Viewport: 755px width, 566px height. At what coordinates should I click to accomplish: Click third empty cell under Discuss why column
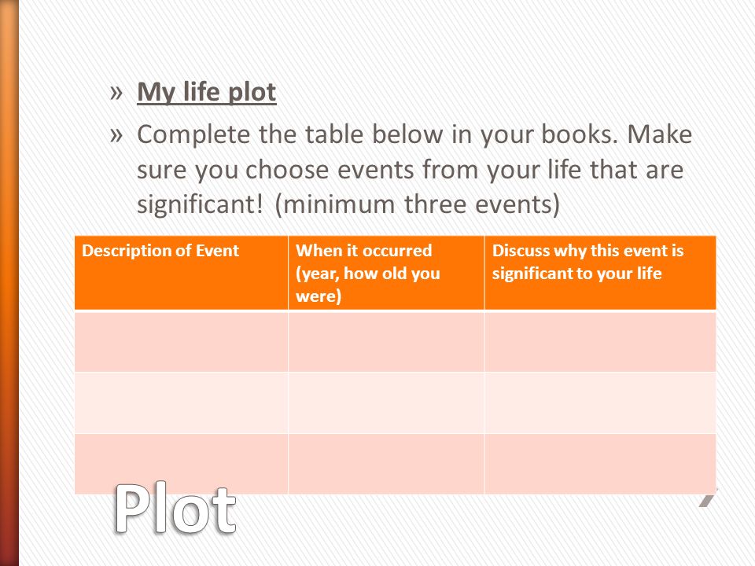[x=600, y=464]
